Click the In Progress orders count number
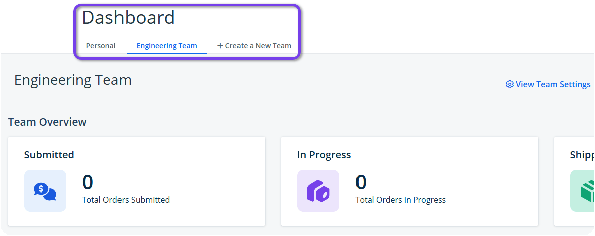Screen dimensions: 595x236 click(361, 183)
